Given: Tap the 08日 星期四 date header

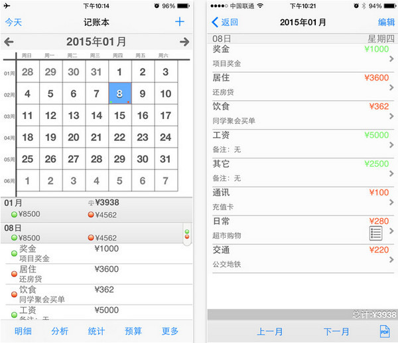Looking at the screenshot, I should pos(302,39).
